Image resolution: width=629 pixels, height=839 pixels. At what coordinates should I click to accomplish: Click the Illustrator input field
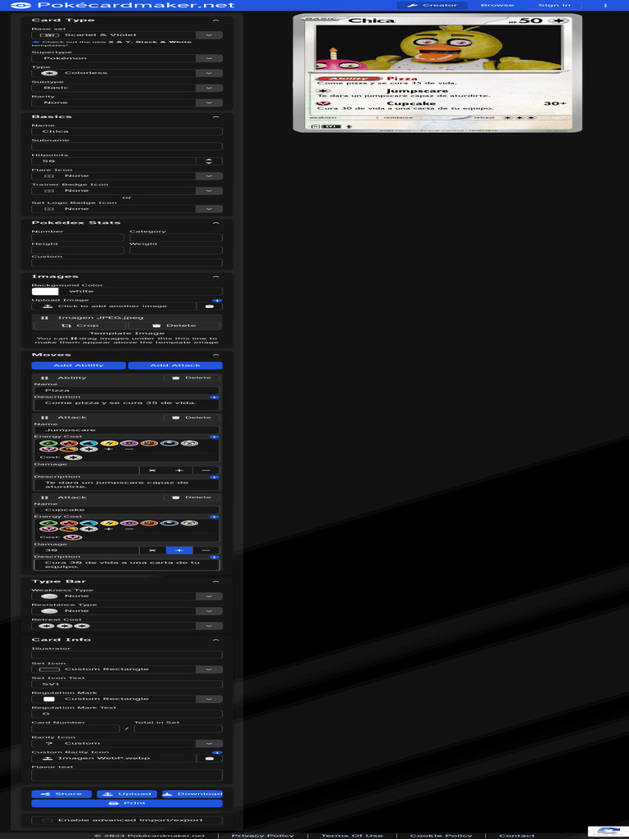(x=127, y=655)
